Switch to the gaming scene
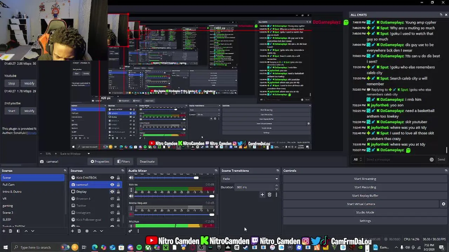This screenshot has width=449, height=252. [x=32, y=206]
